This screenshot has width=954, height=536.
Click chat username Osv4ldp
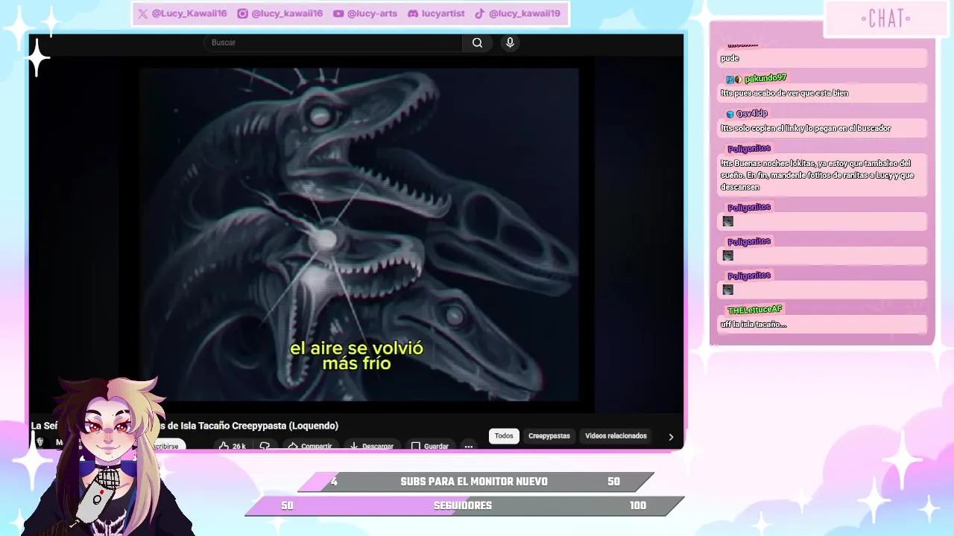point(752,114)
